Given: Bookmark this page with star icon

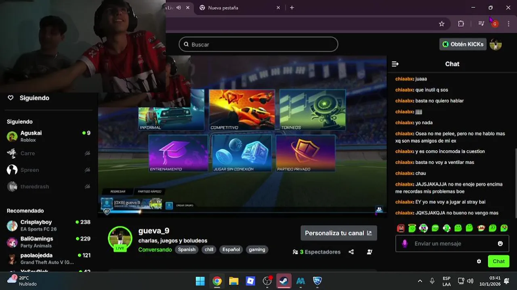Looking at the screenshot, I should point(441,24).
